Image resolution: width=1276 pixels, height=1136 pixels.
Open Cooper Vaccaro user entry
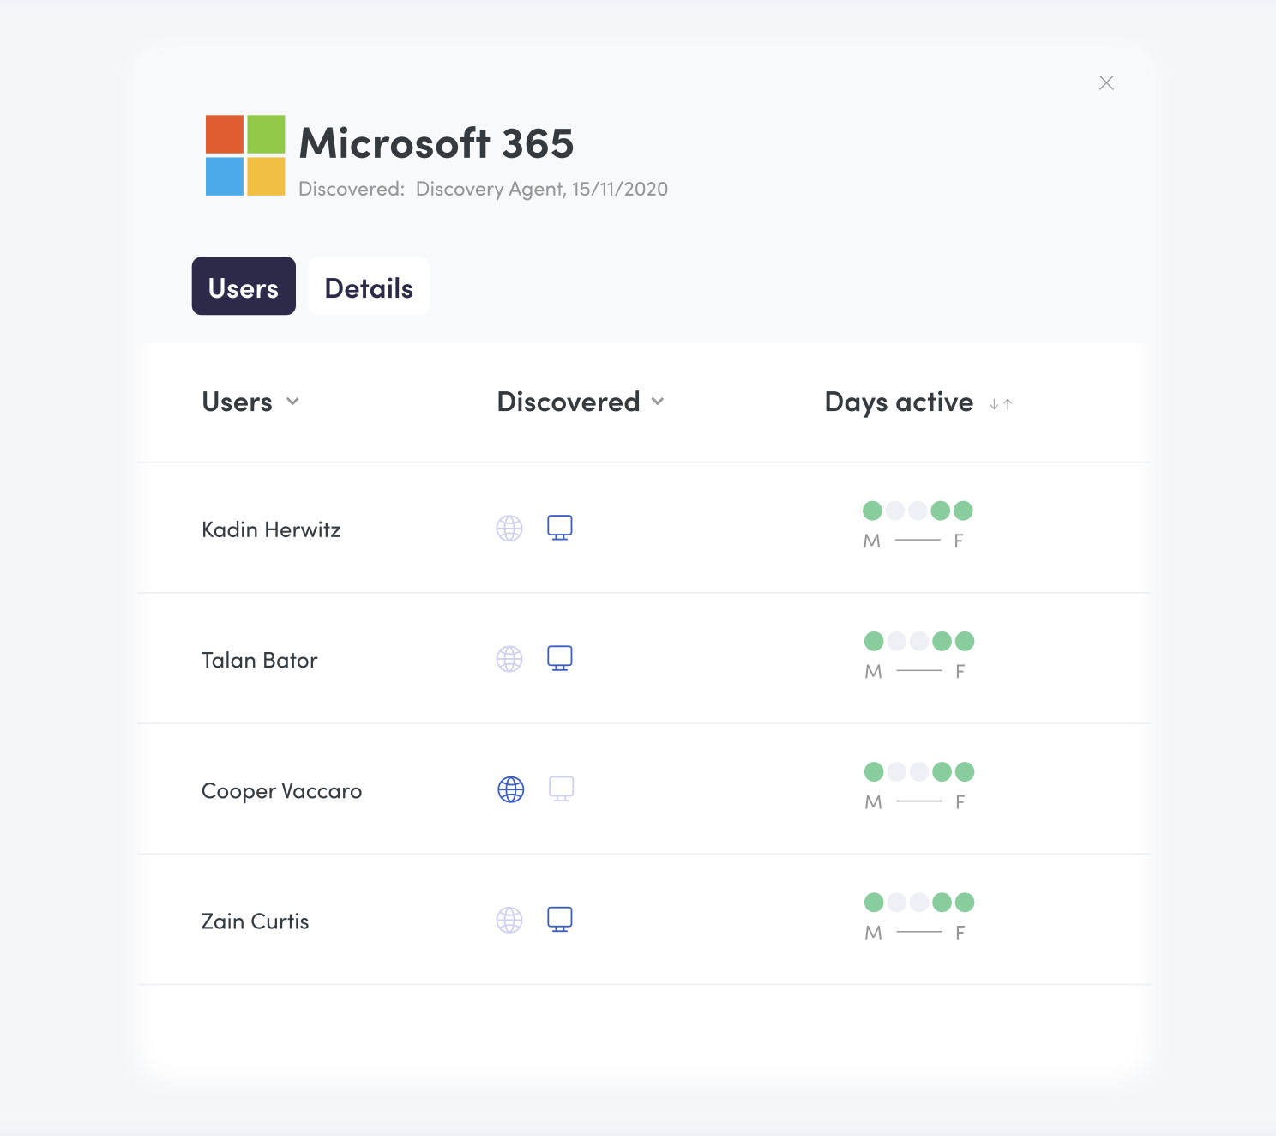281,791
